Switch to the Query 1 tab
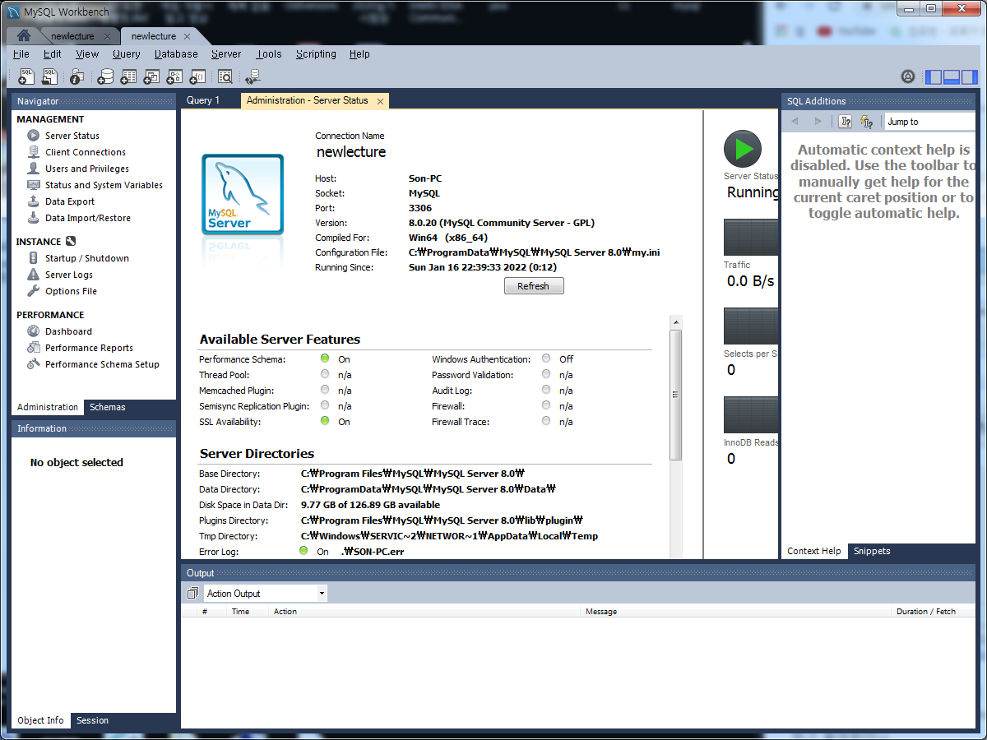 click(203, 100)
